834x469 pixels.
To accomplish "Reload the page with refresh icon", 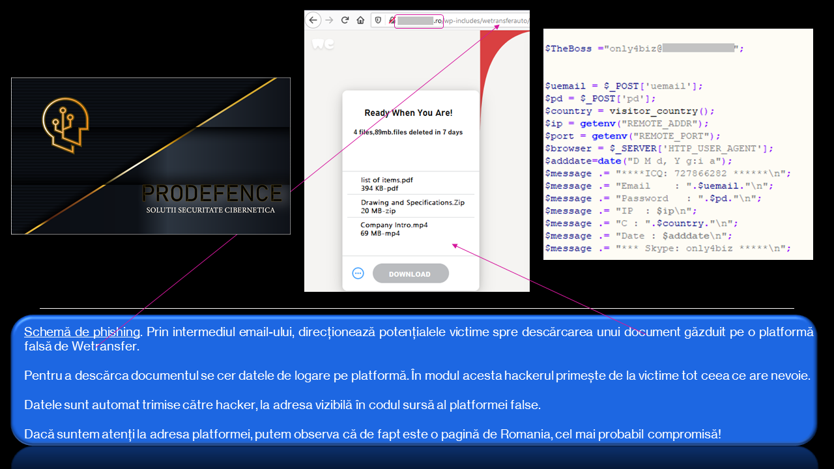I will (345, 20).
